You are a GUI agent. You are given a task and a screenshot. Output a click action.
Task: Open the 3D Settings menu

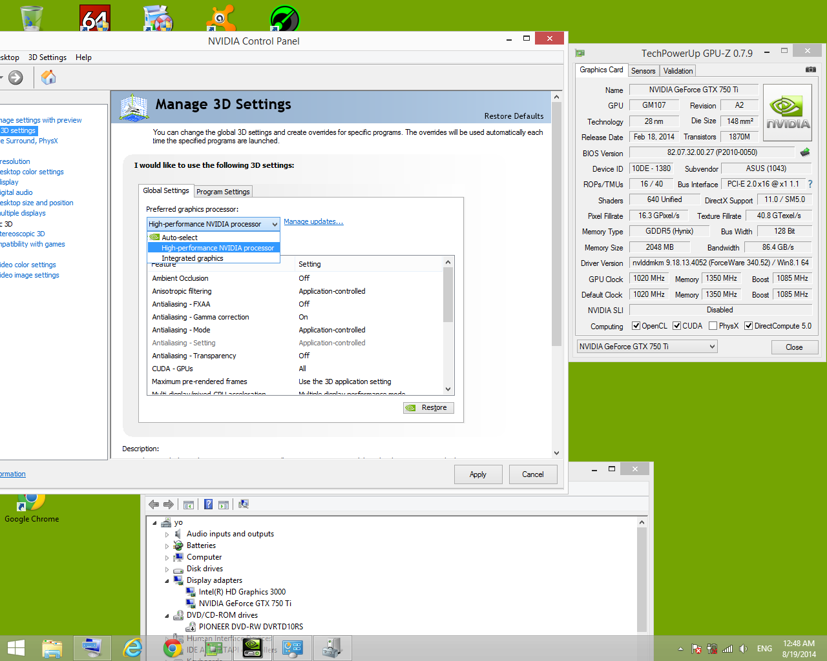(x=47, y=57)
